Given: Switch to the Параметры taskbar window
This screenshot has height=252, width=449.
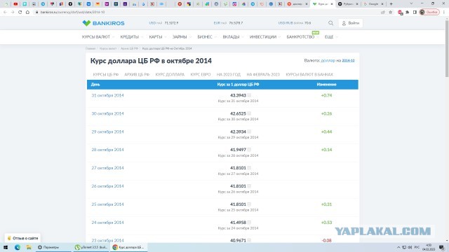Looking at the screenshot, I should click(53, 247).
